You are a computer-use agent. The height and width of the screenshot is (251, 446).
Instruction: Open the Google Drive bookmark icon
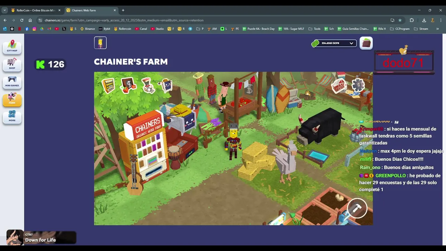coord(42,29)
